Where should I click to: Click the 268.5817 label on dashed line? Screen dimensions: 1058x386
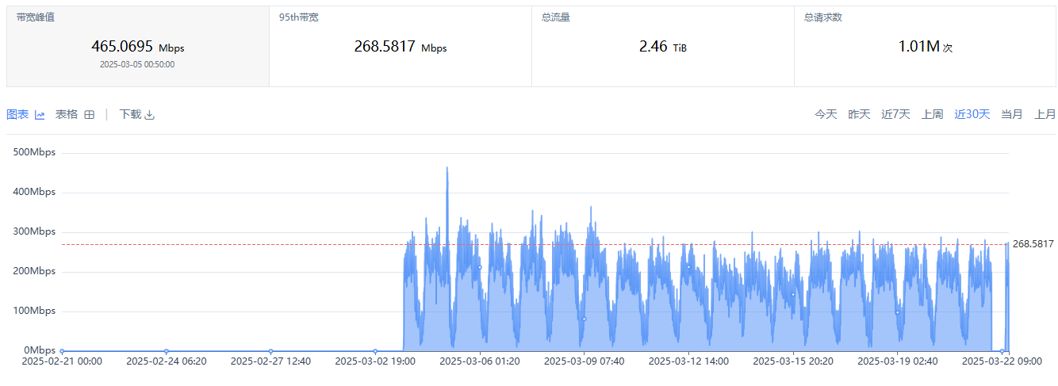pyautogui.click(x=1033, y=244)
